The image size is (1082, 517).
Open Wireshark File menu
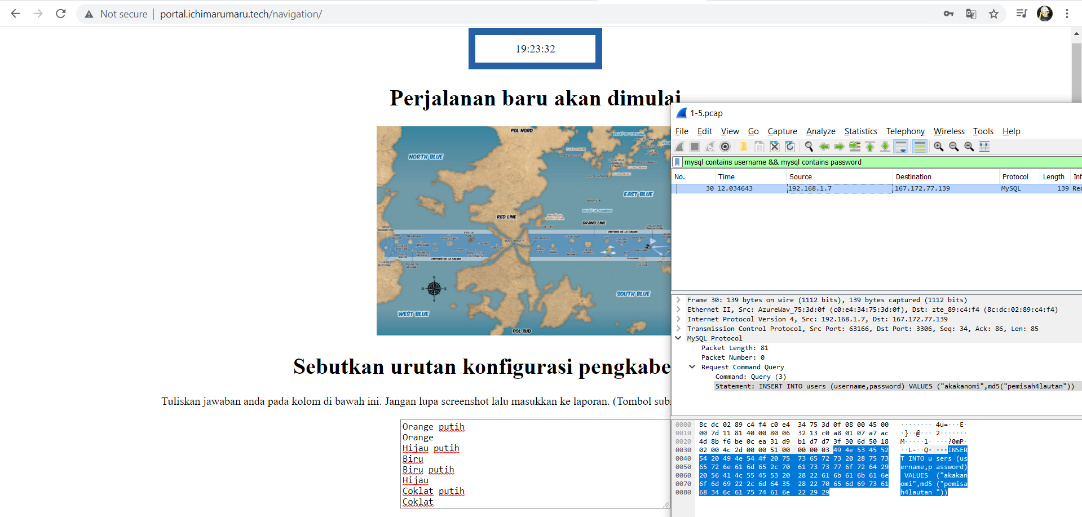point(682,131)
